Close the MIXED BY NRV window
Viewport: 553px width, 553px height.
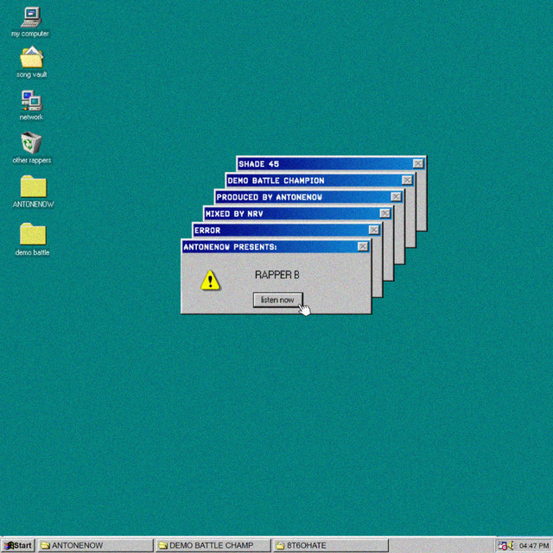pos(385,213)
